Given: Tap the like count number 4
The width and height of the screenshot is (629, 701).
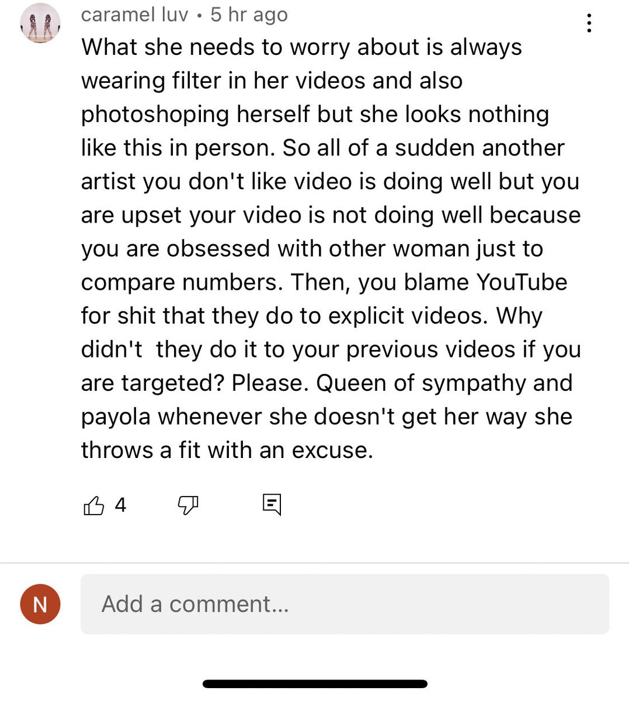Looking at the screenshot, I should click(120, 505).
